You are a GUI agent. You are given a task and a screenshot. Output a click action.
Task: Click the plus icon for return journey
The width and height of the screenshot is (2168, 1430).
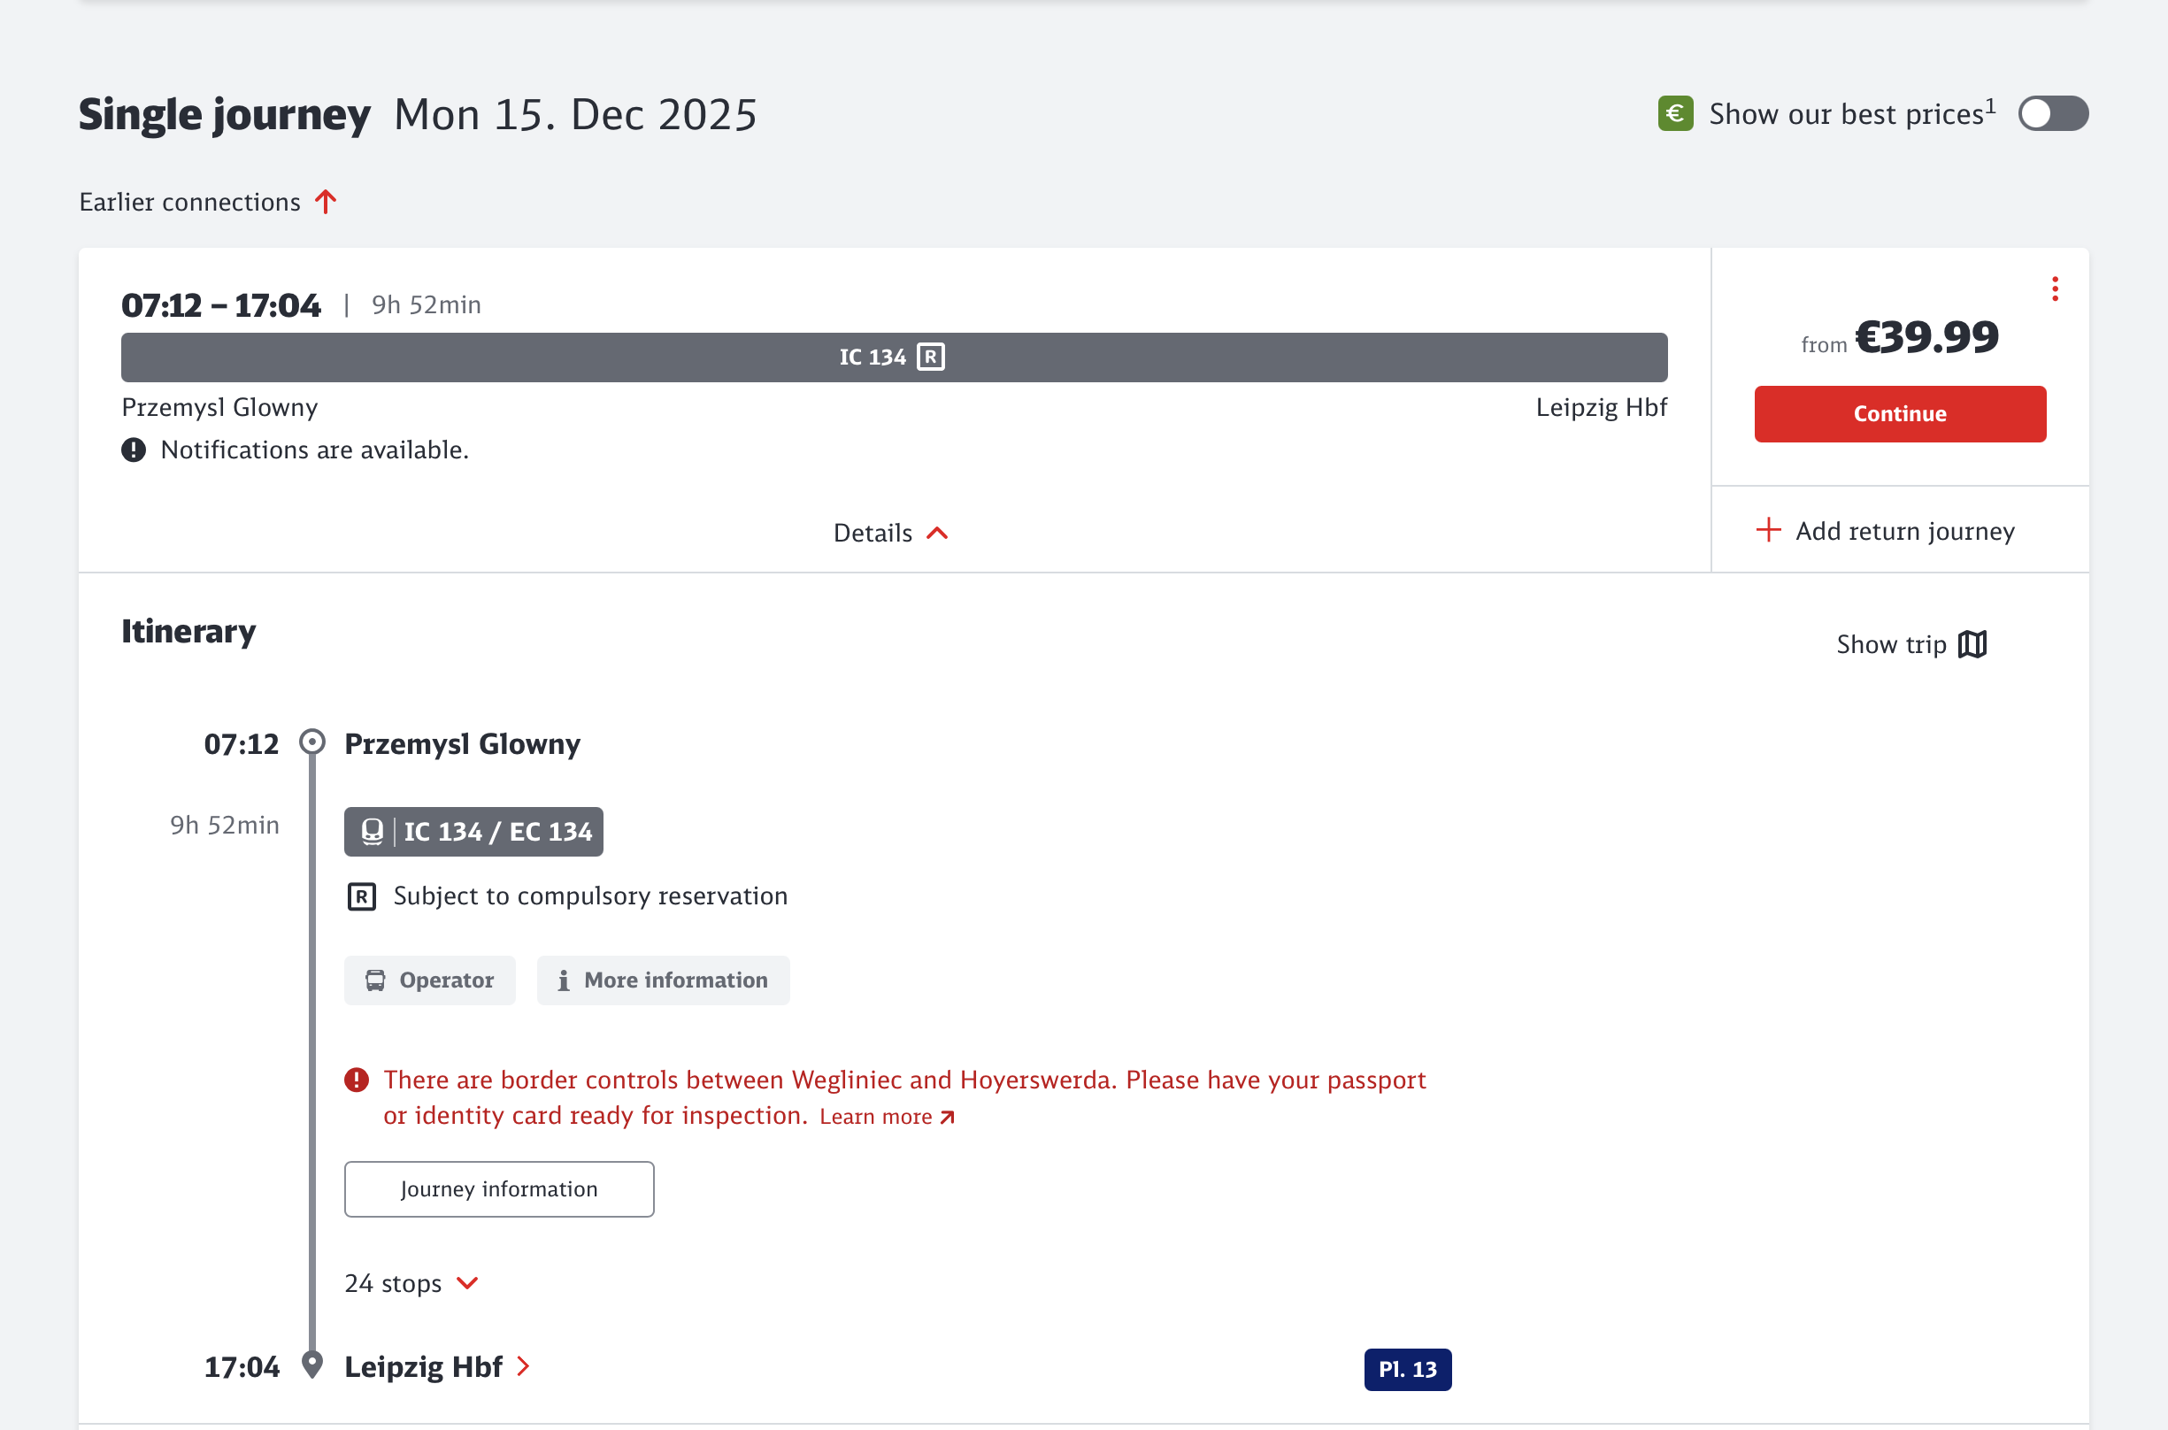point(1768,531)
